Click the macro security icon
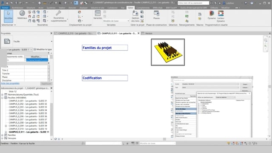The width and height of the screenshot is (272, 153). pos(200,18)
